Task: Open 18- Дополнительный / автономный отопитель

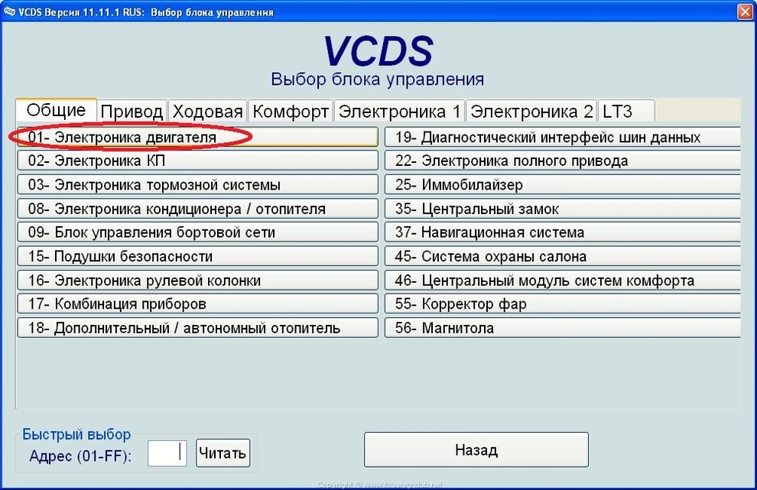Action: (197, 328)
